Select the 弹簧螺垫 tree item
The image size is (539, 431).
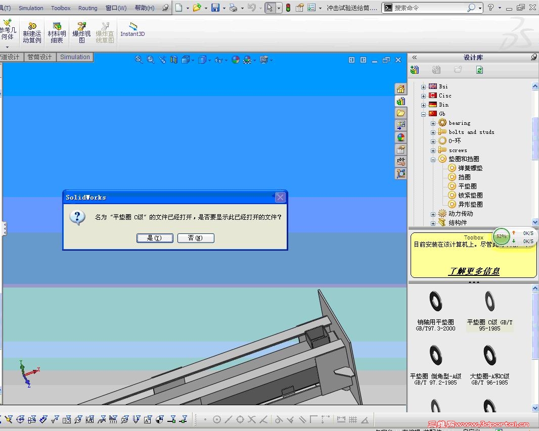470,168
